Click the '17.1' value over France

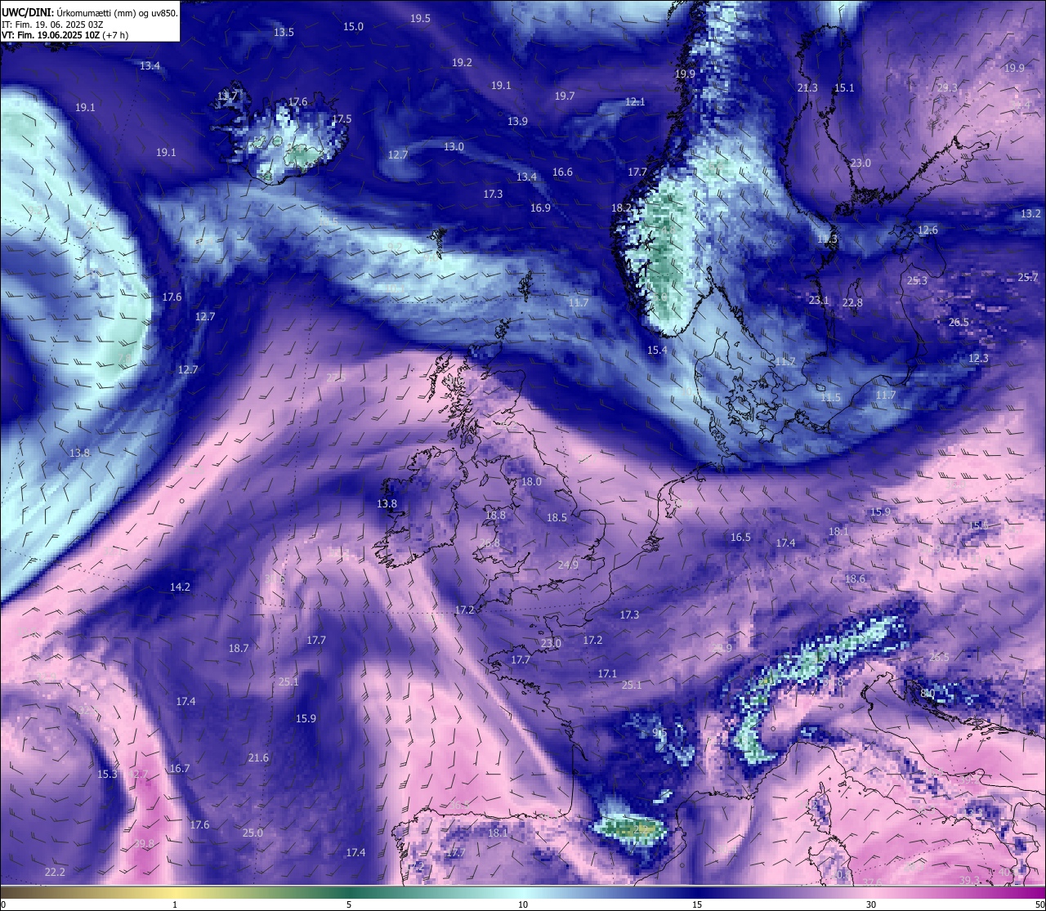pos(607,674)
